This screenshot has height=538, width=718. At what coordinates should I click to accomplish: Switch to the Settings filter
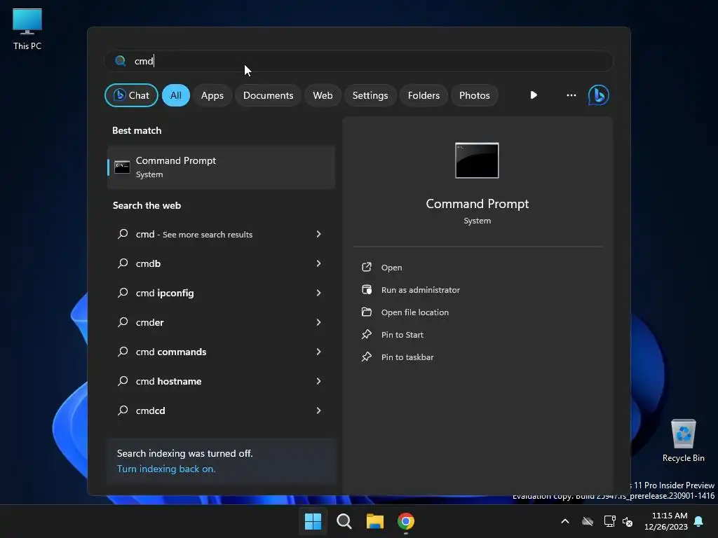point(370,95)
